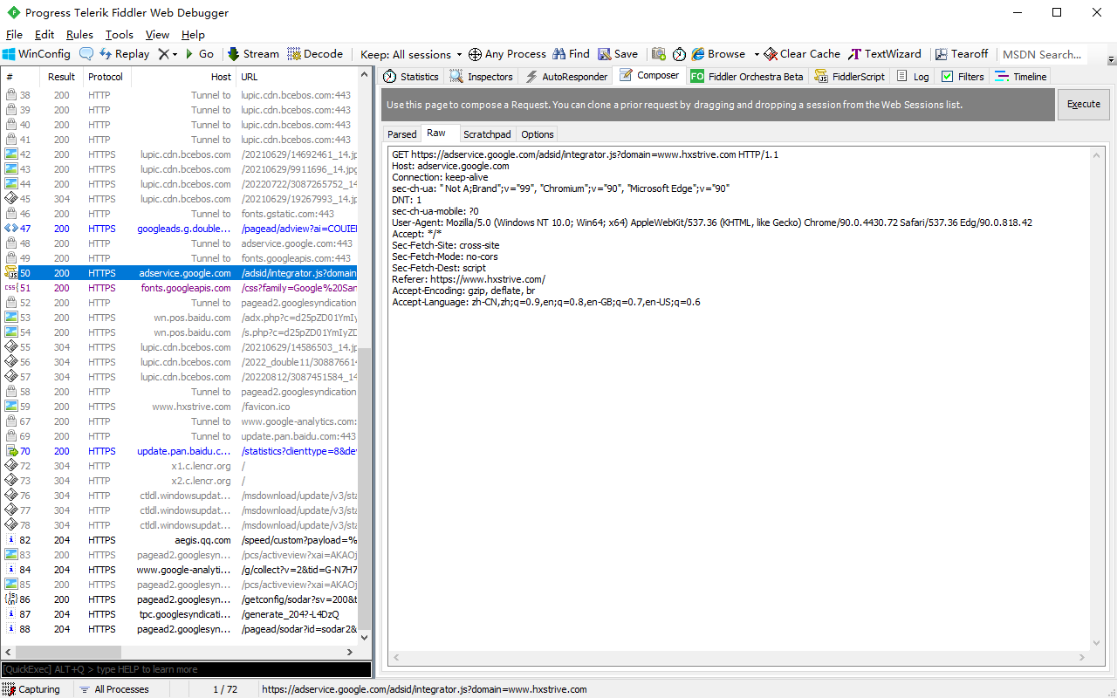Select the Options composer sub-tab
Viewport: 1117px width, 698px height.
(x=537, y=134)
